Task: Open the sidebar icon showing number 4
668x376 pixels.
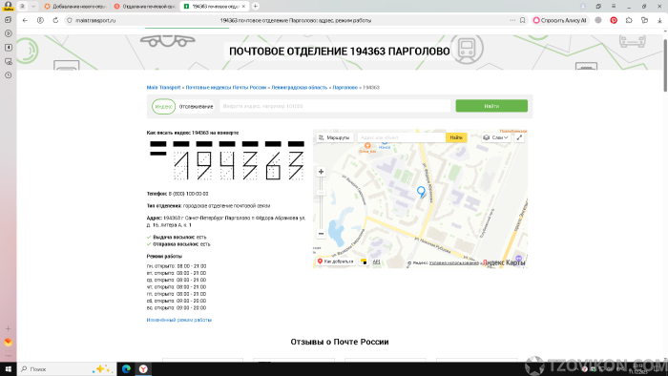Action: tap(8, 48)
